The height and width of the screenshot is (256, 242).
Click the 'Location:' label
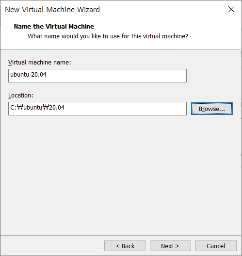(x=21, y=96)
